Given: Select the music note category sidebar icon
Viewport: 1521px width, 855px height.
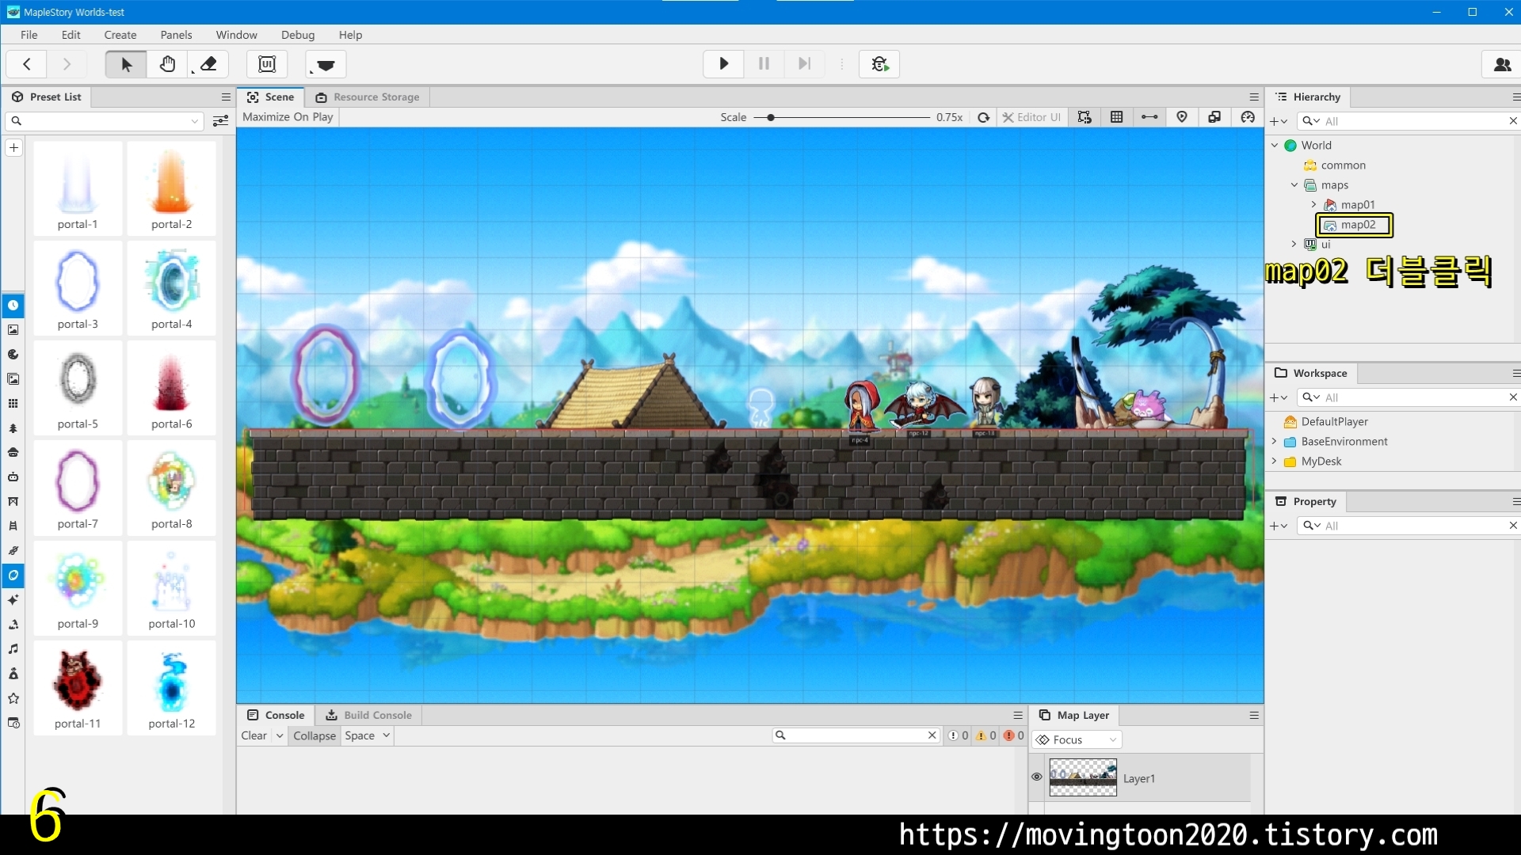Looking at the screenshot, I should coord(13,649).
